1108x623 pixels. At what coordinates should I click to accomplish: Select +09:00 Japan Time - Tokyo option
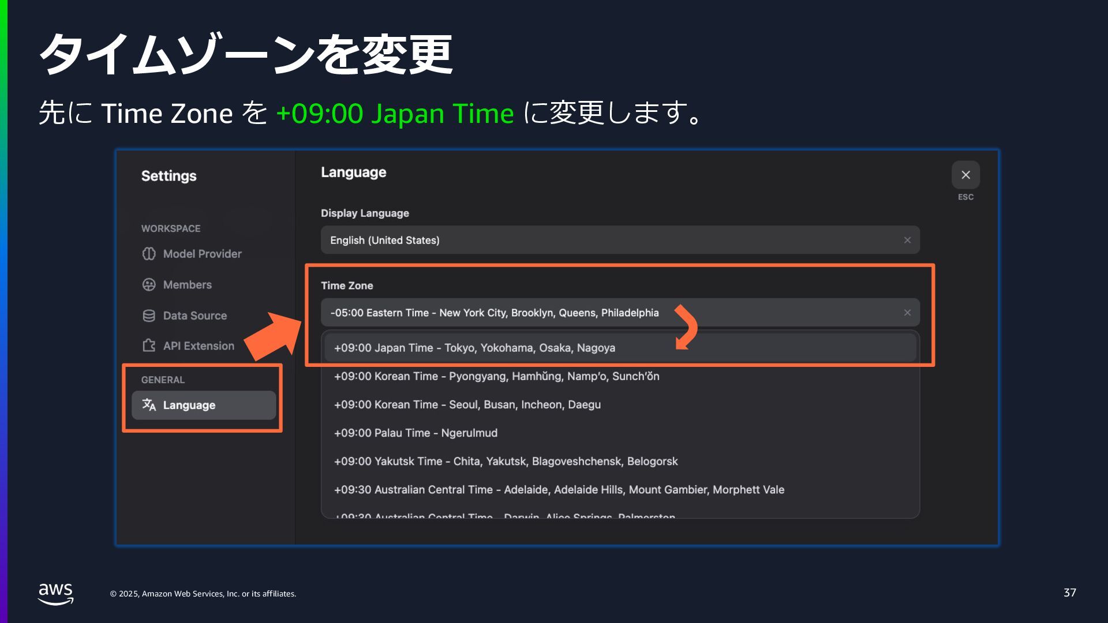click(474, 348)
